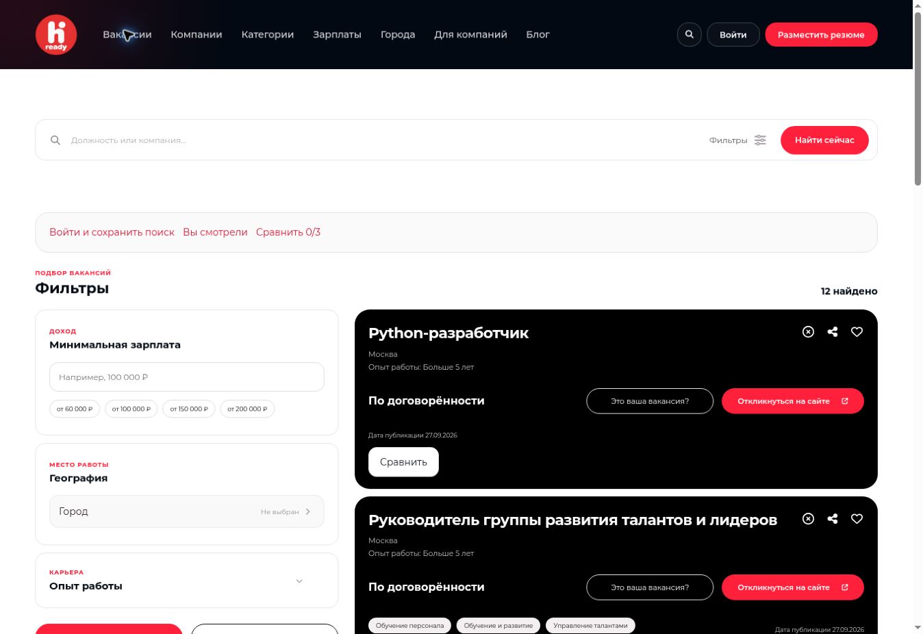
Task: Open the Вы смотрели link
Action: click(x=215, y=232)
